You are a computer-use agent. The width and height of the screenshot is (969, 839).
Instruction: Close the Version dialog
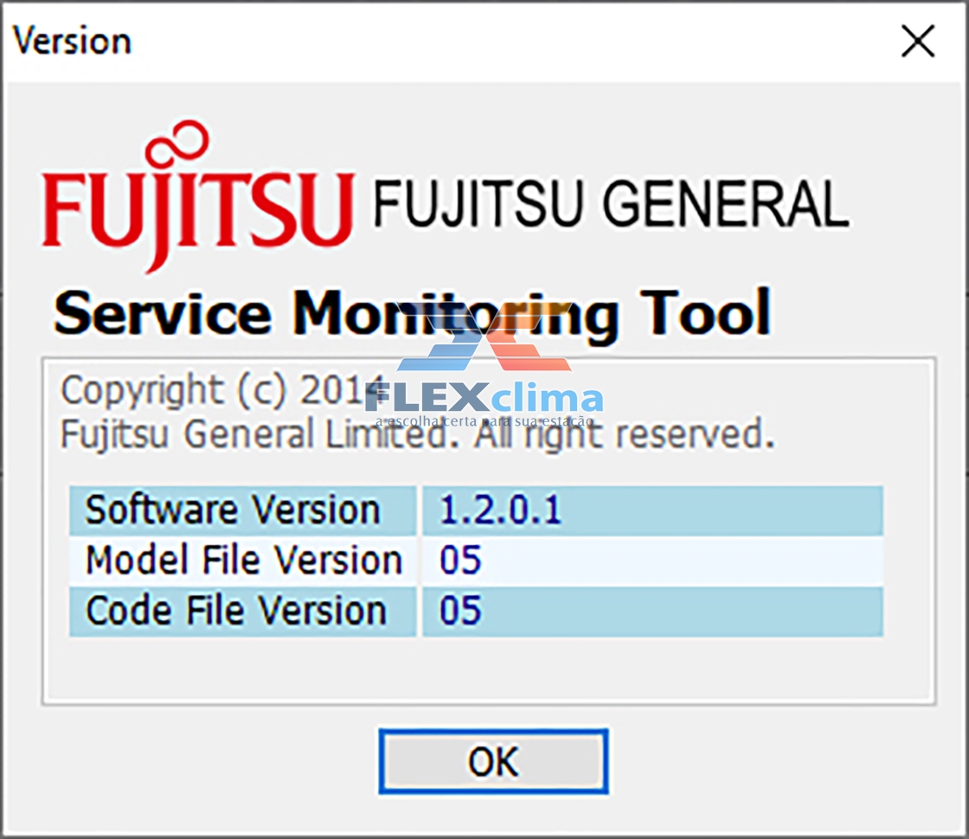coord(918,42)
